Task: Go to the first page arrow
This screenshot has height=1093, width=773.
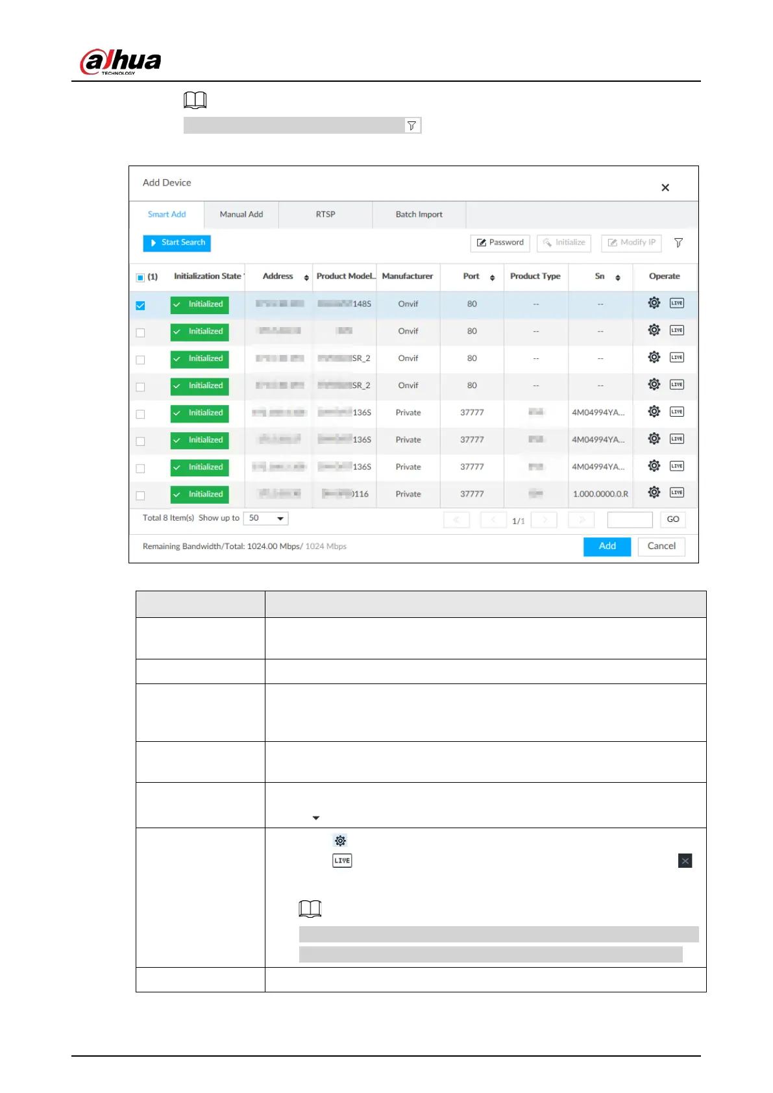Action: click(456, 520)
